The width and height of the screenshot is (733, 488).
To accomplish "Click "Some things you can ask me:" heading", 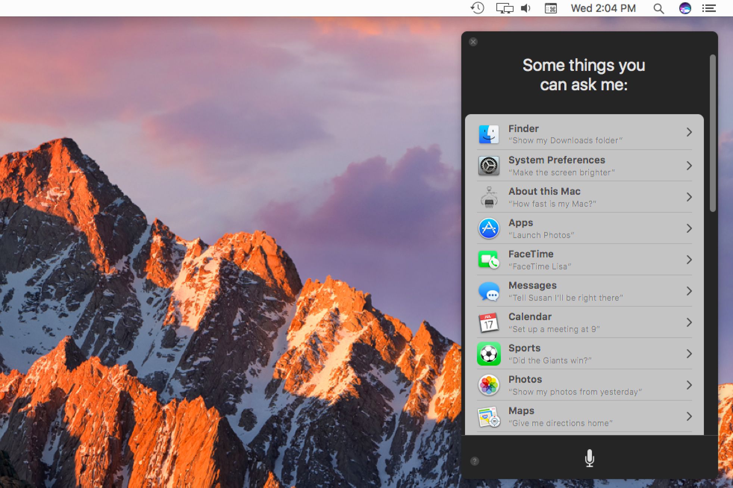I will (584, 75).
